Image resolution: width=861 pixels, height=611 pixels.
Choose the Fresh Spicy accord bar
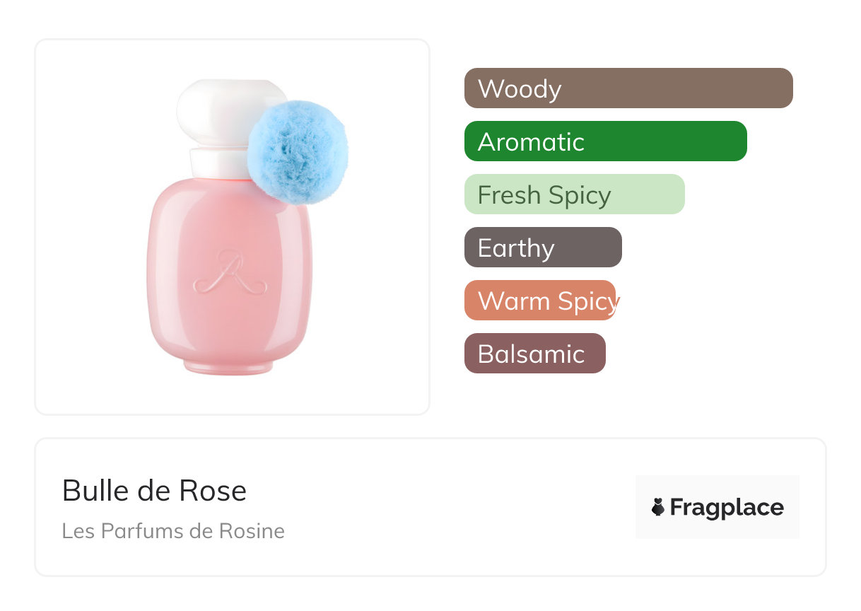pyautogui.click(x=574, y=194)
